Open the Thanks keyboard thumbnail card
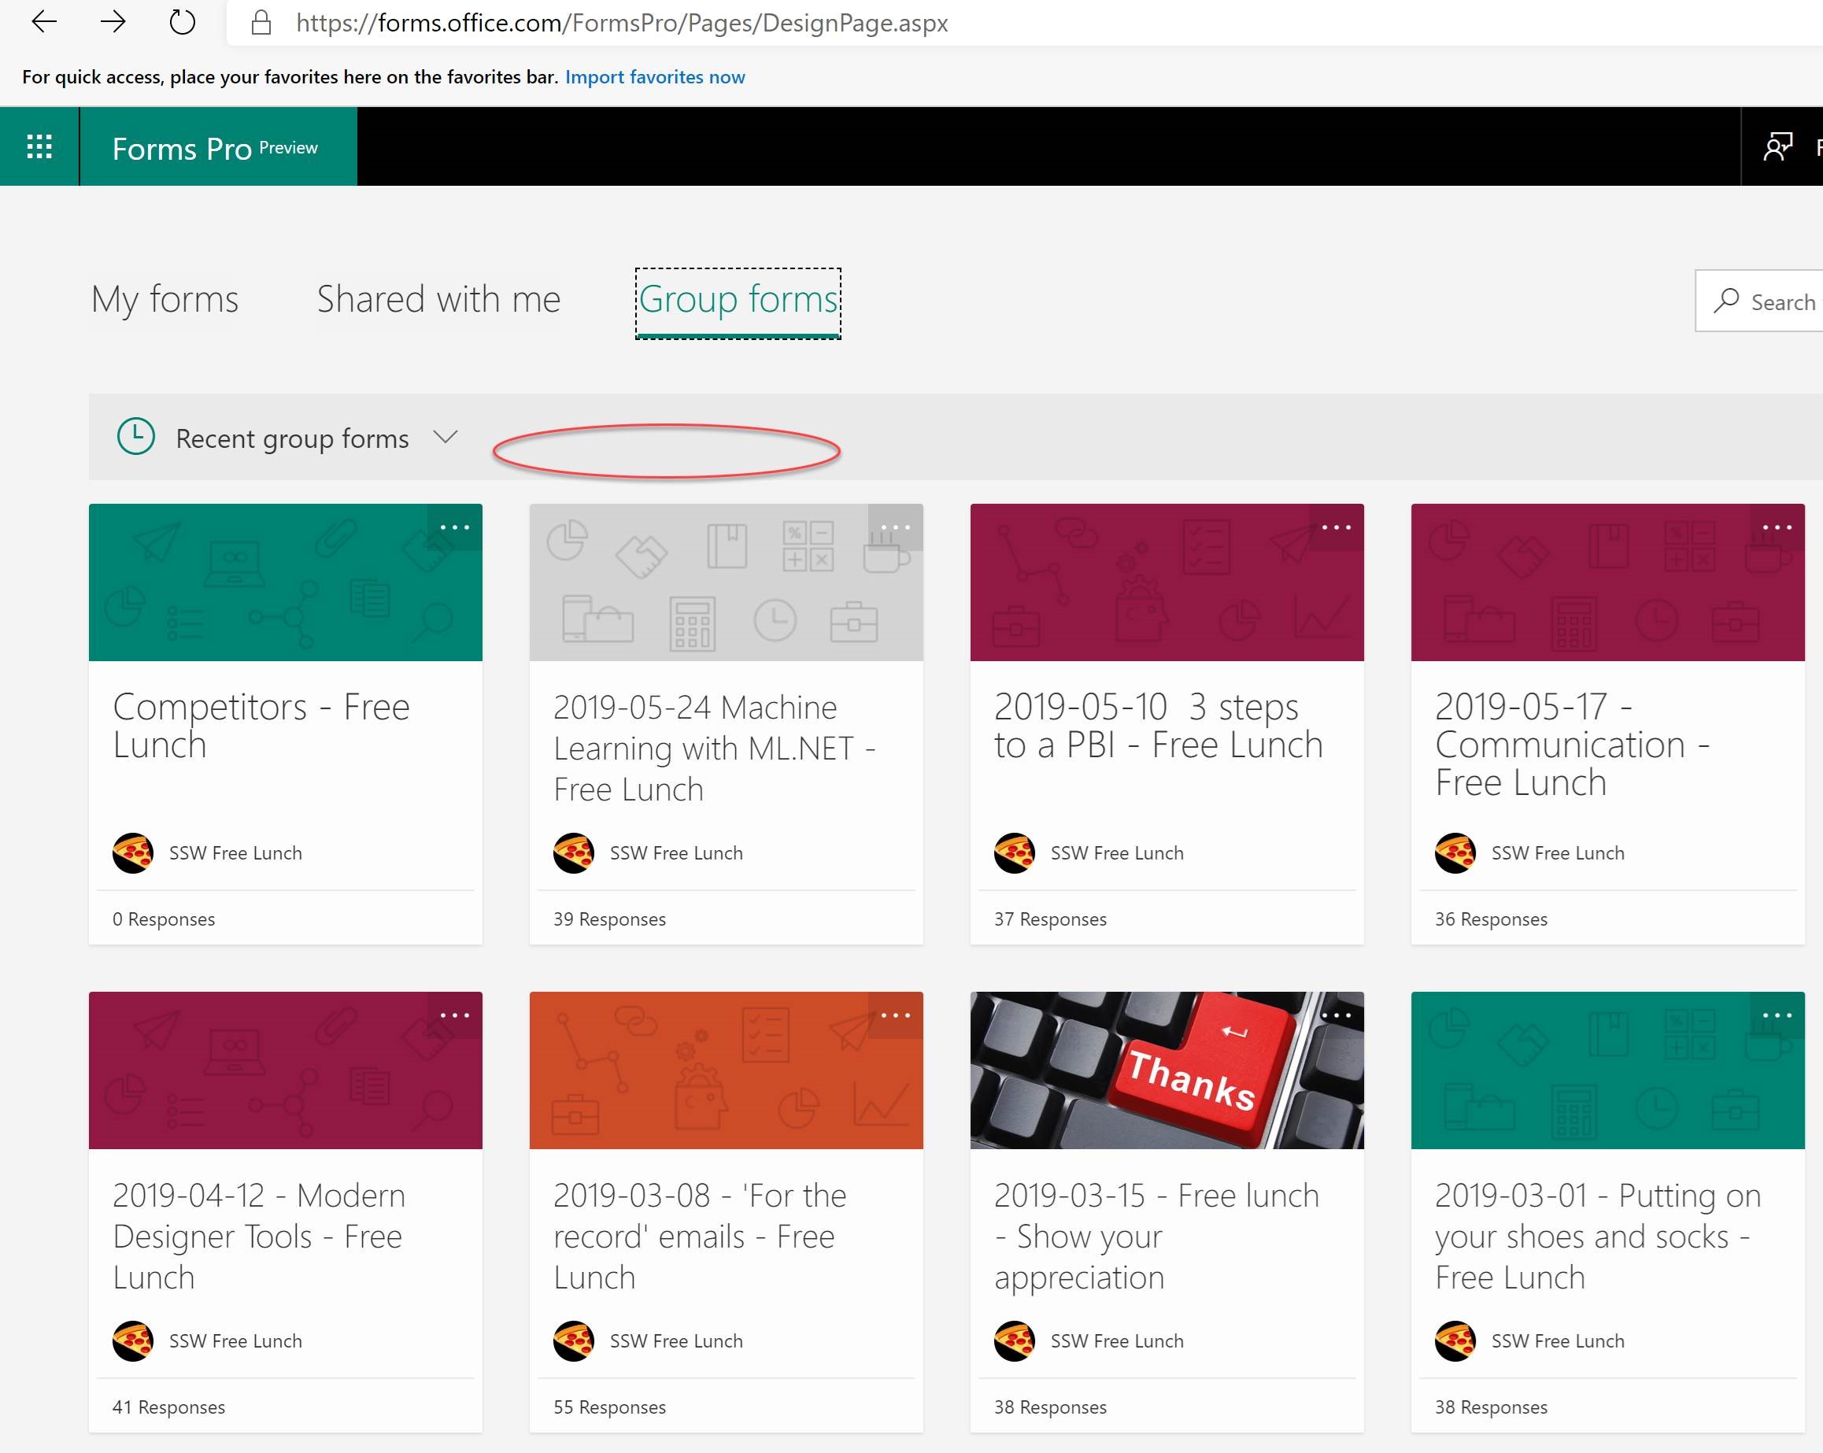The width and height of the screenshot is (1823, 1453). 1167,1070
